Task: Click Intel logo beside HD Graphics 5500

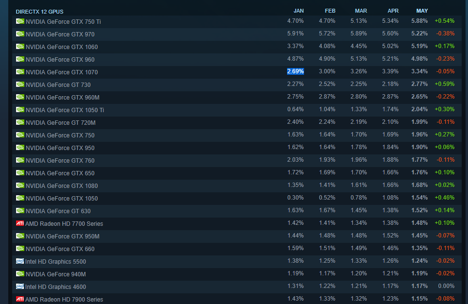Action: coord(20,261)
